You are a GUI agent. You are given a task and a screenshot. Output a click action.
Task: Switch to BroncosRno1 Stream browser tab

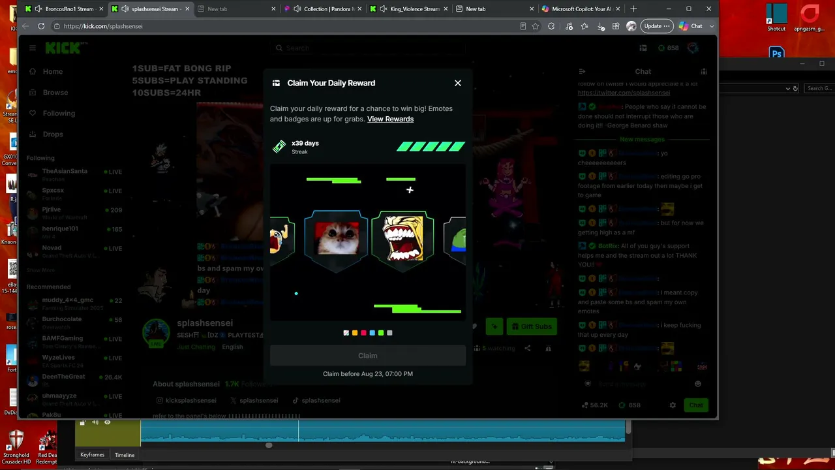[x=63, y=8]
